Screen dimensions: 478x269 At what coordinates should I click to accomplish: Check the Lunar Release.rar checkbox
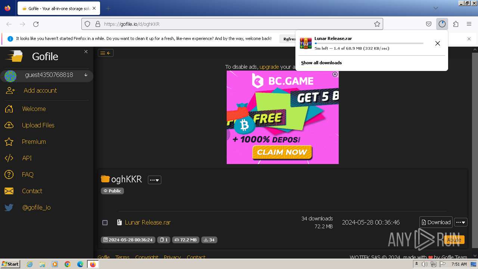pyautogui.click(x=105, y=223)
